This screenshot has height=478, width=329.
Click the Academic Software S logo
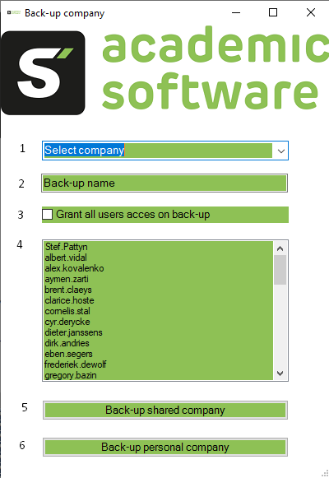point(43,73)
